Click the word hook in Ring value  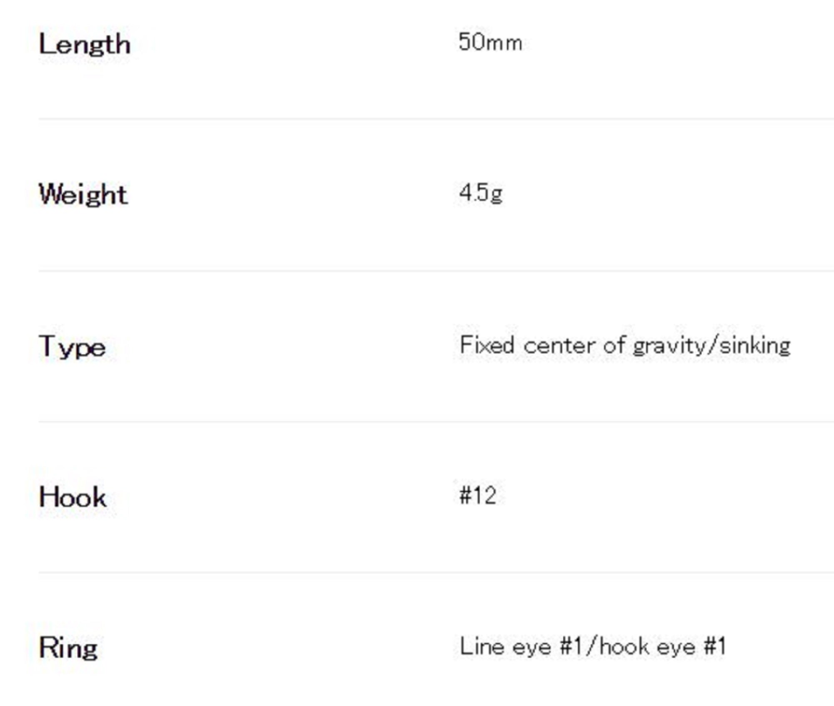point(624,647)
